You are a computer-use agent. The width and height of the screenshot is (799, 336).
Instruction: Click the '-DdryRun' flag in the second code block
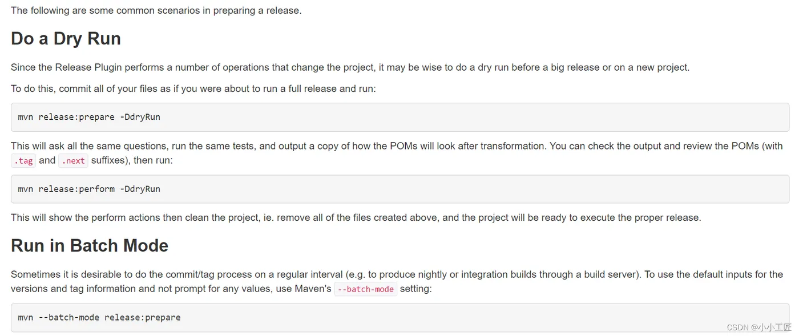[140, 189]
